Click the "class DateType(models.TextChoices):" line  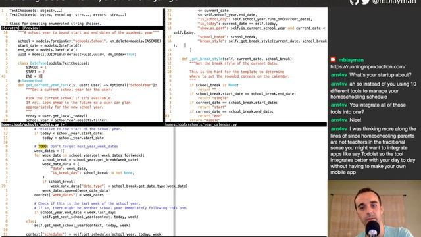click(x=53, y=63)
